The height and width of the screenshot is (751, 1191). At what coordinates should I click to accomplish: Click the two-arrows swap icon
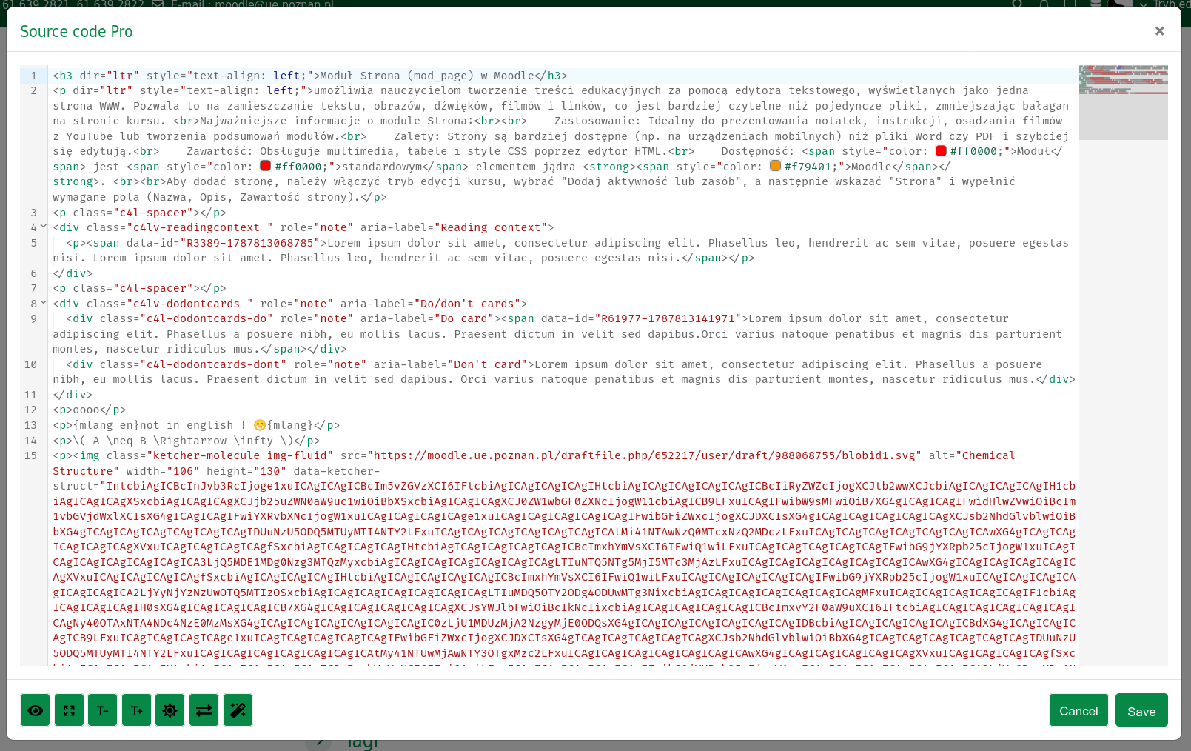(x=204, y=710)
